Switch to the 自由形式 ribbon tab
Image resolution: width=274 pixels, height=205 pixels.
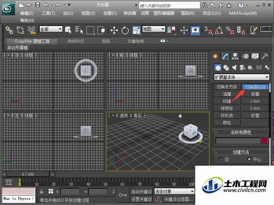76,41
